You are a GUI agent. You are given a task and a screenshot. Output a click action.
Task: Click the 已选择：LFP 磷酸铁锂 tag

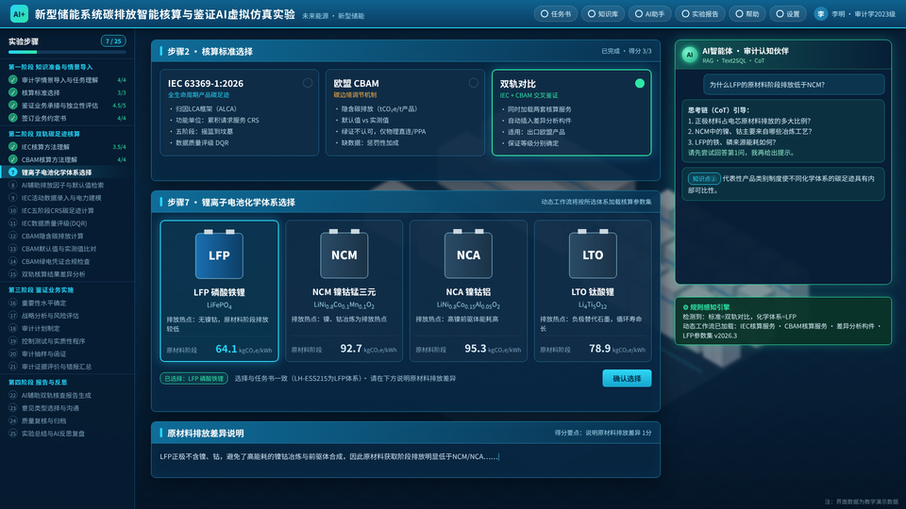[193, 379]
